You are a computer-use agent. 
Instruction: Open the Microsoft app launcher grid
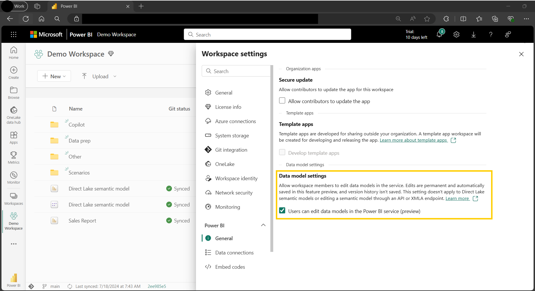pyautogui.click(x=13, y=35)
